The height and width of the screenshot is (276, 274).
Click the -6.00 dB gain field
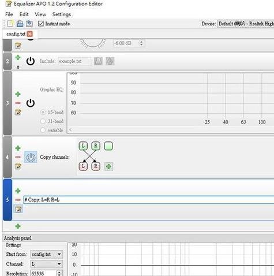(126, 43)
